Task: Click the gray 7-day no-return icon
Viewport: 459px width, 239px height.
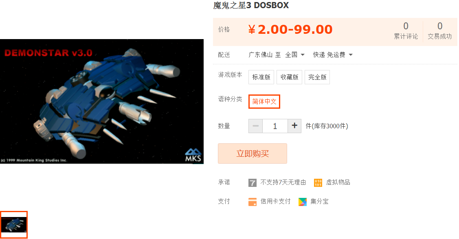Action: 253,183
